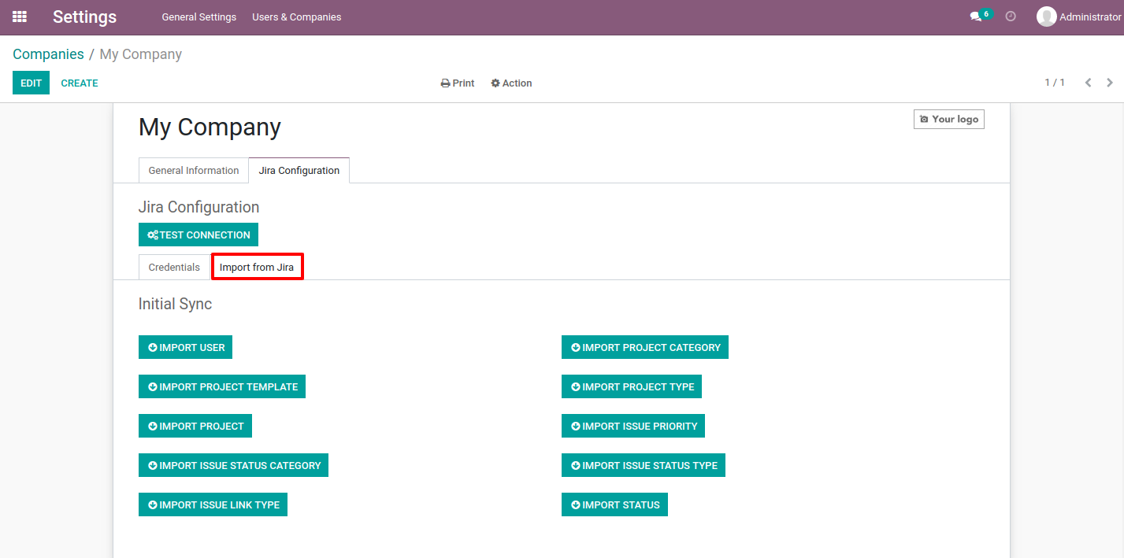This screenshot has height=558, width=1124.
Task: Switch to Credentials tab
Action: (x=174, y=268)
